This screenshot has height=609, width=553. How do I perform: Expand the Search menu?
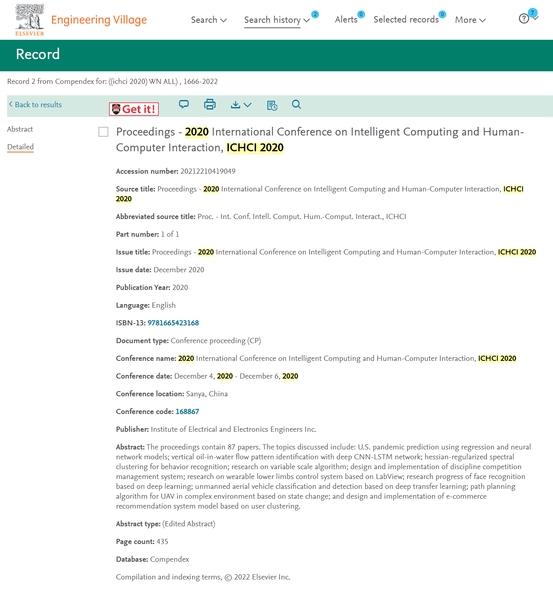209,20
